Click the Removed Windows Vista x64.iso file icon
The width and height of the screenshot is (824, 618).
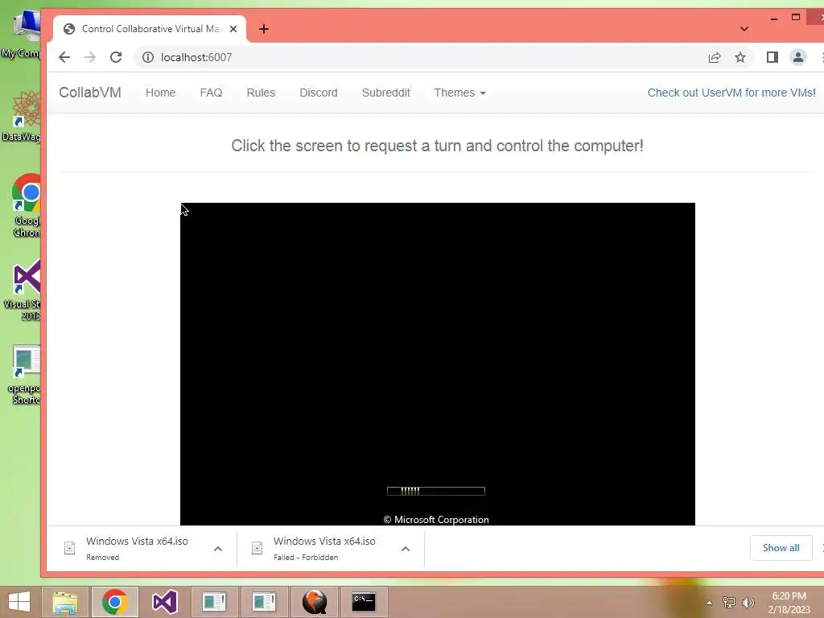pos(69,548)
